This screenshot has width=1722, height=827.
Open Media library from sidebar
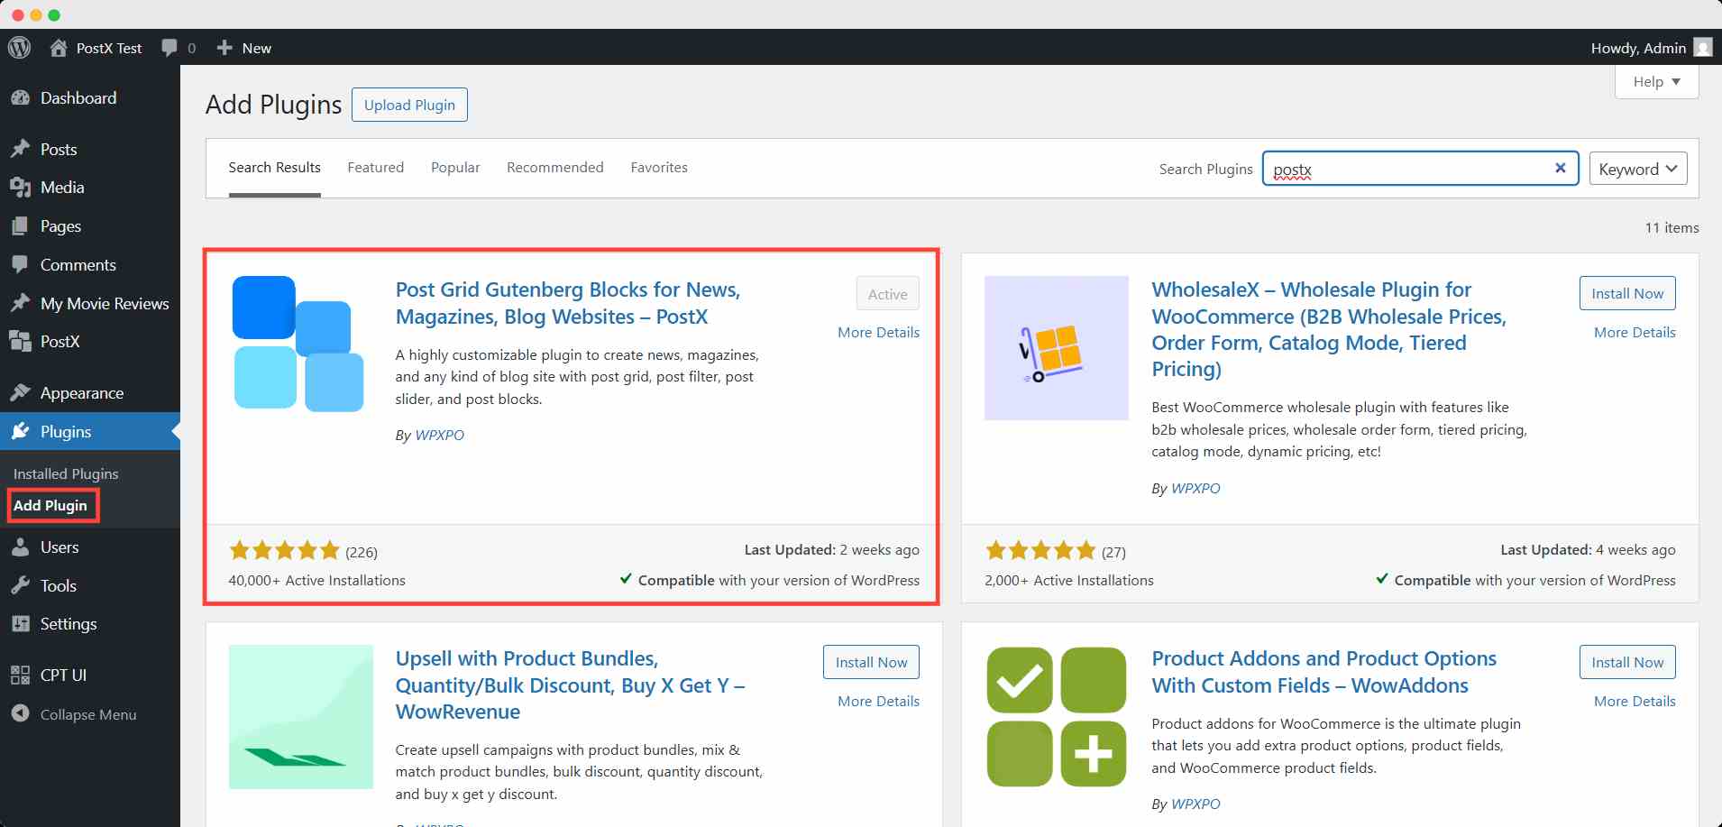(x=62, y=188)
